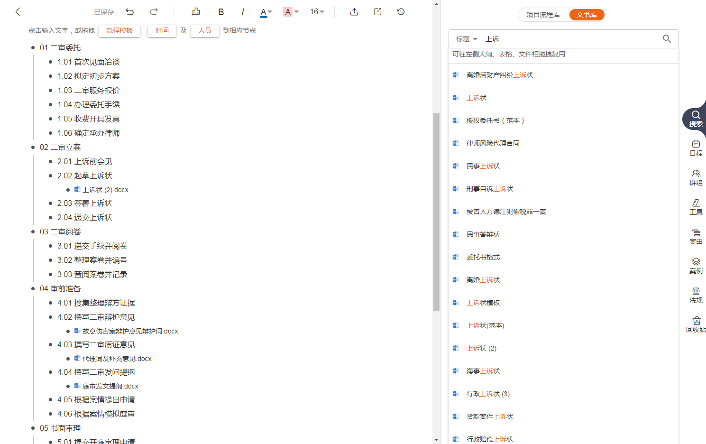Image resolution: width=706 pixels, height=444 pixels.
Task: Go back using the left chevron icon
Action: (x=18, y=12)
